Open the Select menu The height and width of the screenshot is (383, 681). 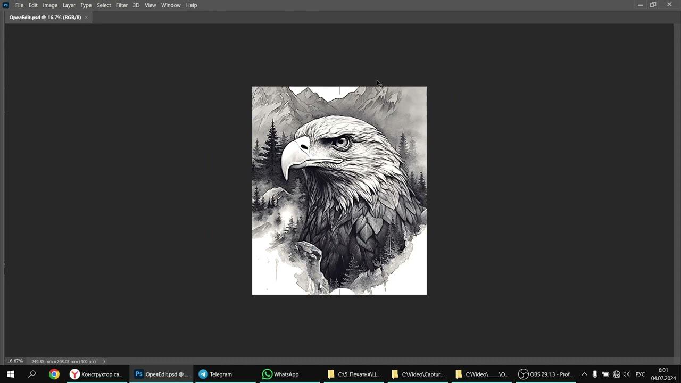click(x=104, y=5)
